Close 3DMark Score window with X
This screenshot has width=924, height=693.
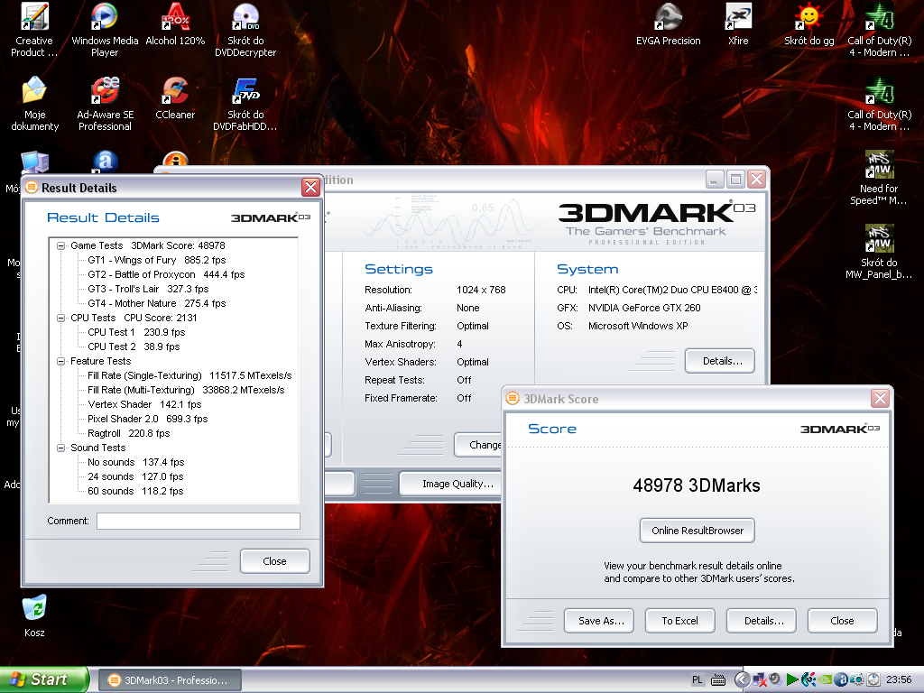coord(880,398)
